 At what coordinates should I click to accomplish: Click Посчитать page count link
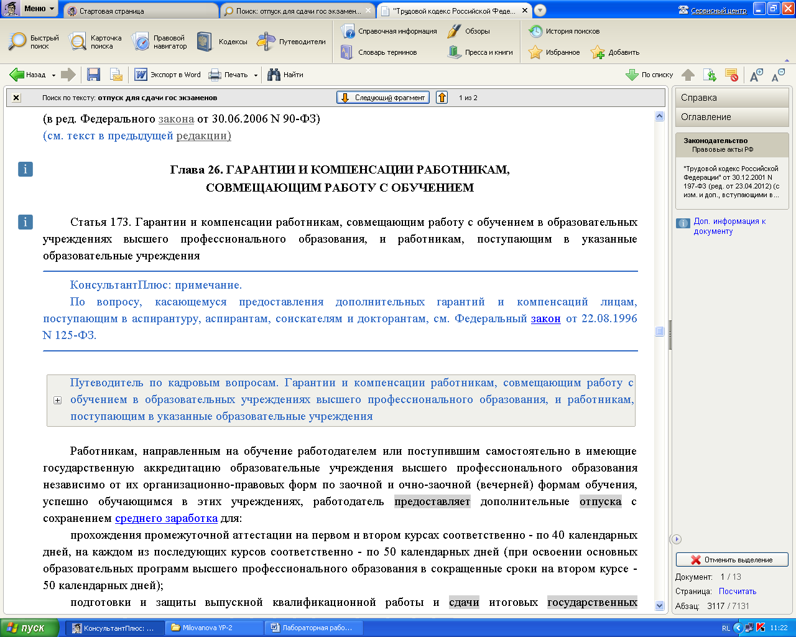[738, 592]
